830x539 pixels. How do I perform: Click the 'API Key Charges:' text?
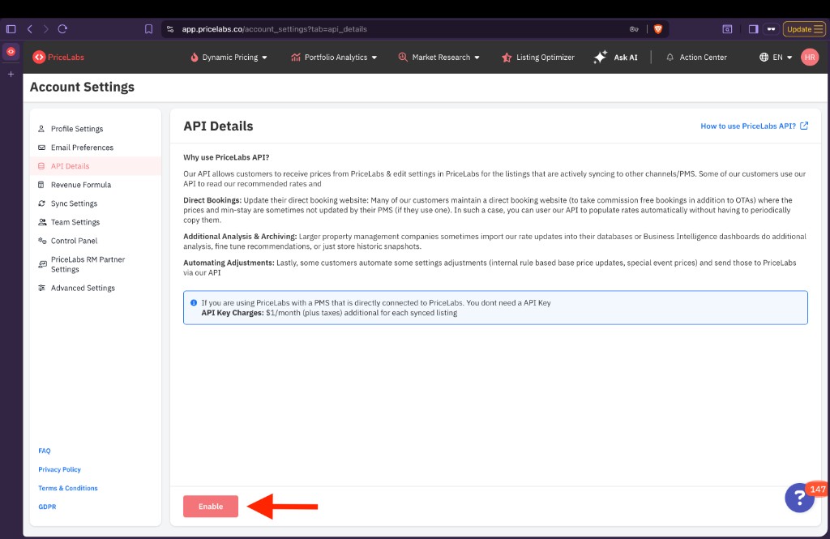(233, 313)
